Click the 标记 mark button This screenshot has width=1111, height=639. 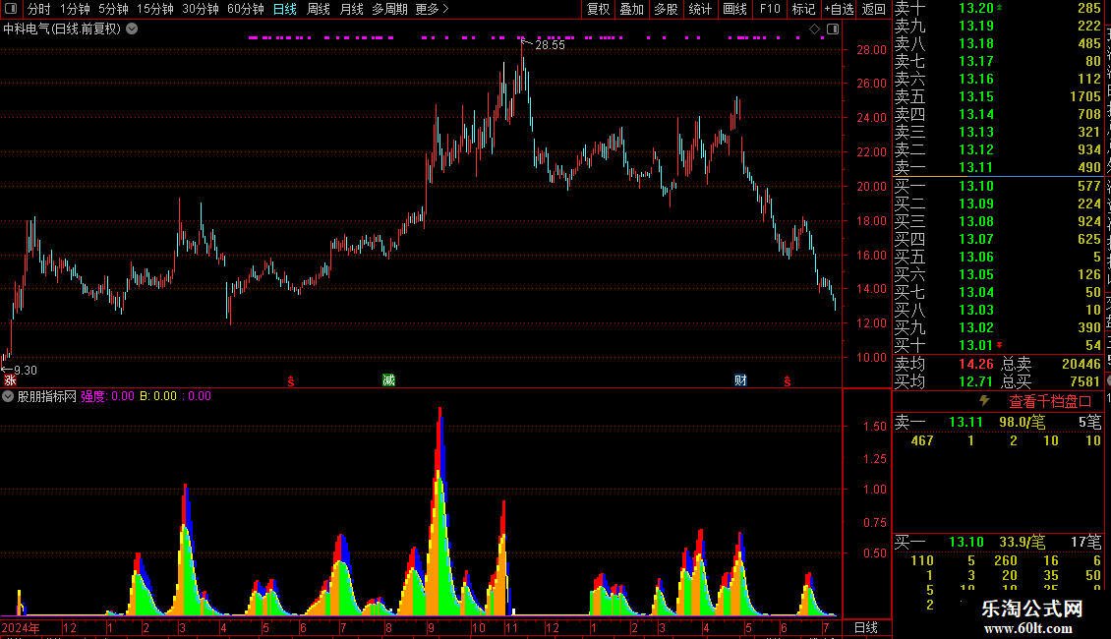[803, 9]
